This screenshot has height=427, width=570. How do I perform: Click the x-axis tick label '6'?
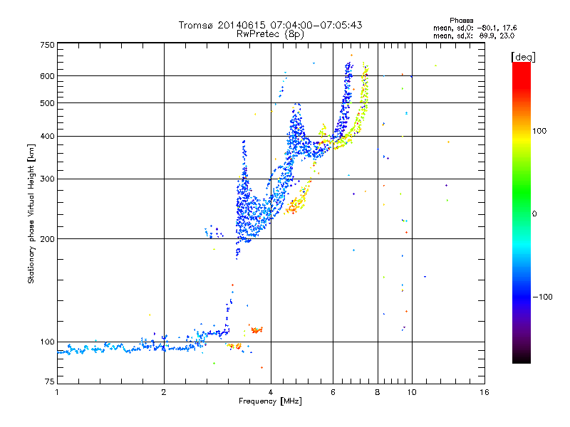click(x=333, y=392)
